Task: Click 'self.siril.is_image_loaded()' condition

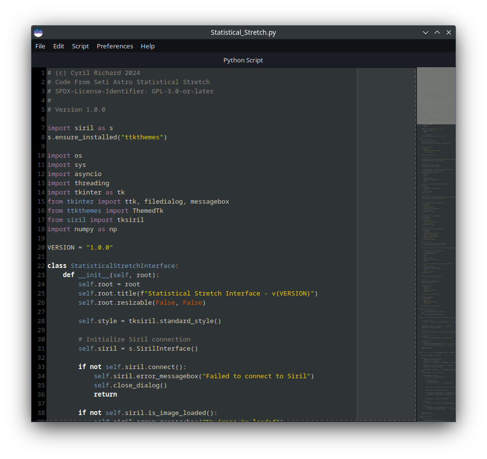Action: [159, 413]
